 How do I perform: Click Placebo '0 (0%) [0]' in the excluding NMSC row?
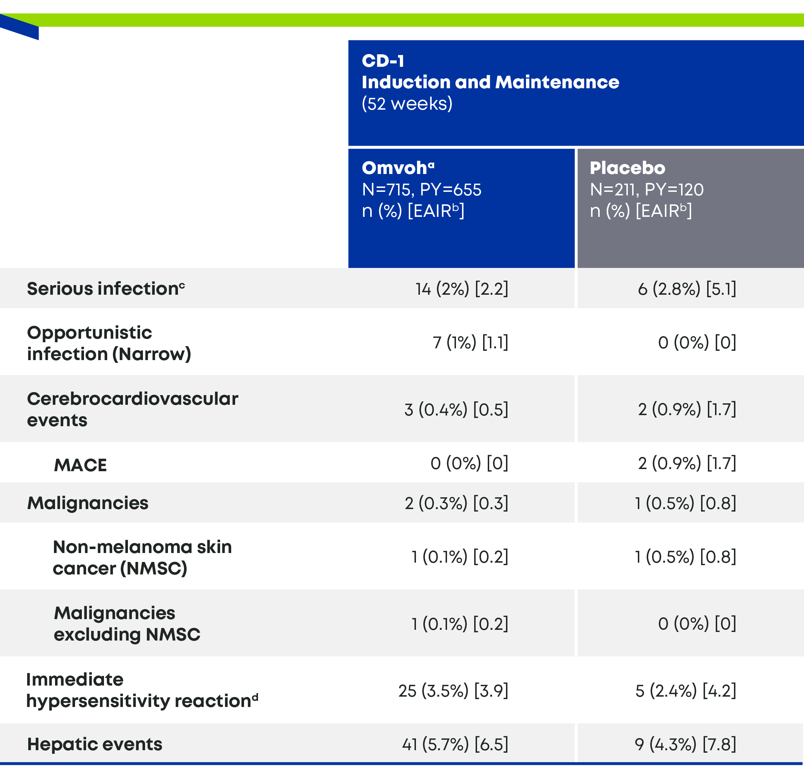698,624
